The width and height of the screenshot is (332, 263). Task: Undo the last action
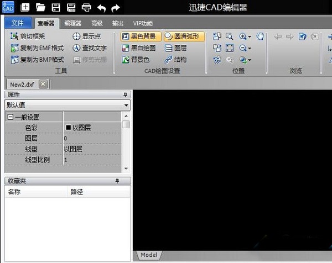point(102,8)
